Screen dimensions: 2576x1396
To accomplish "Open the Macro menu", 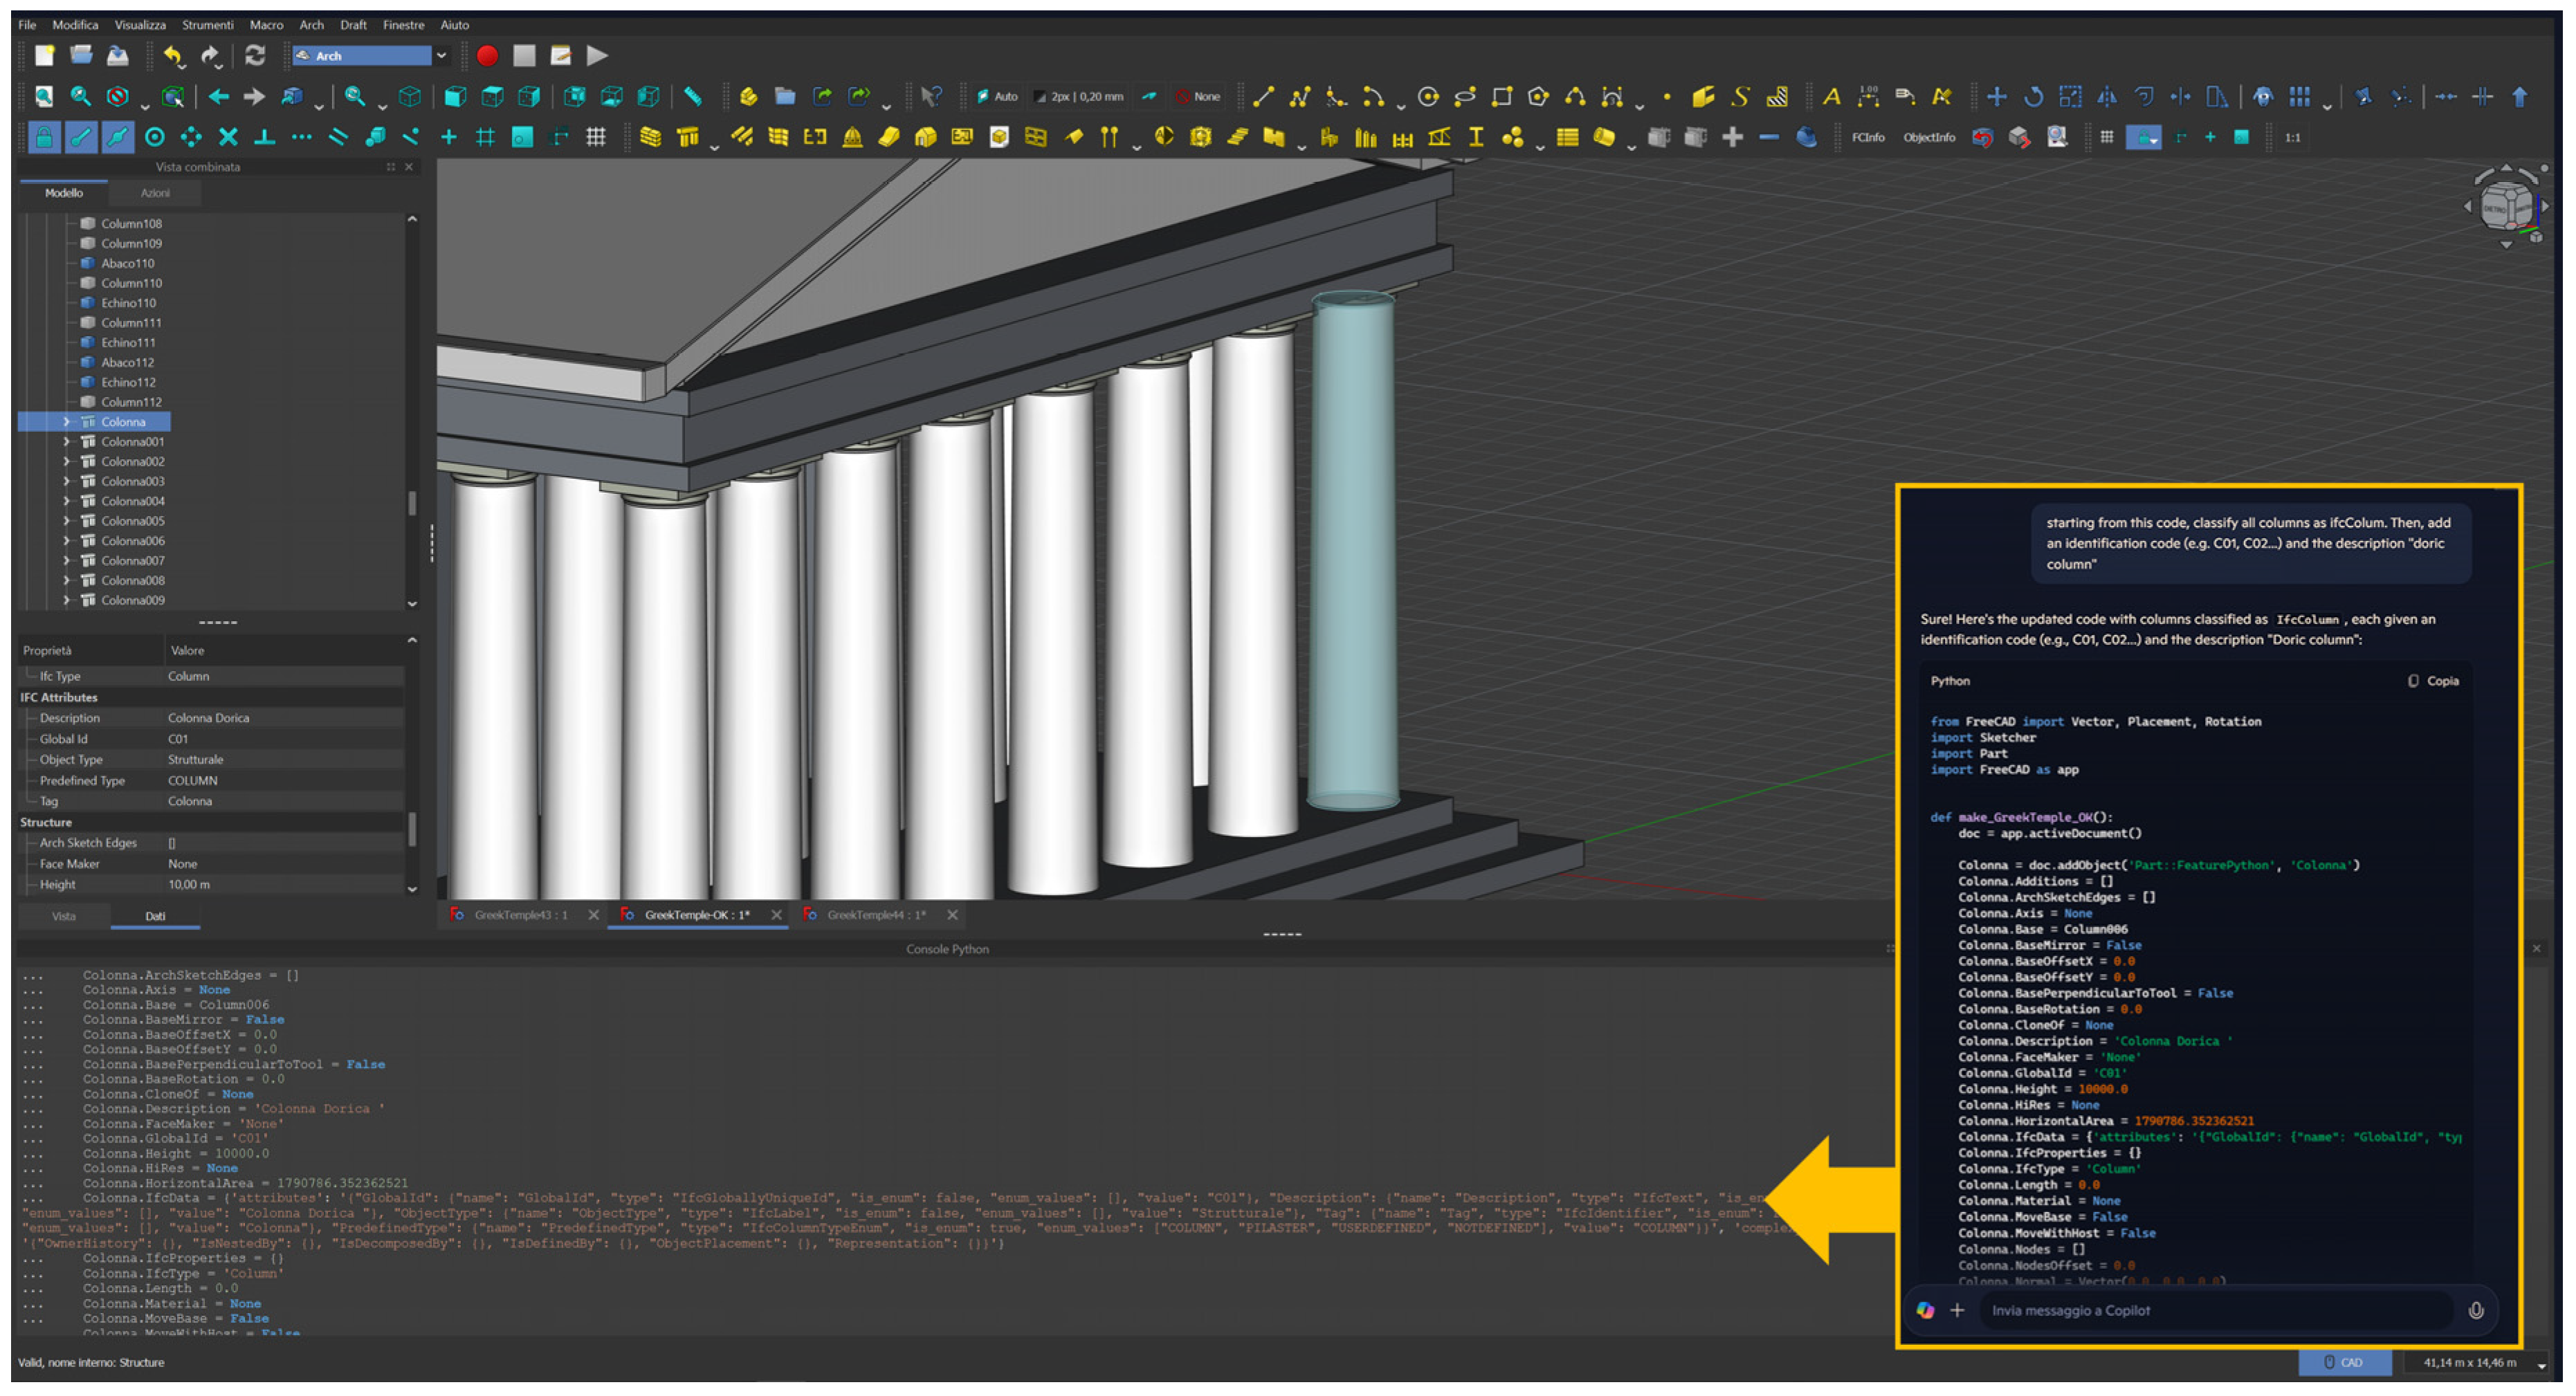I will 266,25.
